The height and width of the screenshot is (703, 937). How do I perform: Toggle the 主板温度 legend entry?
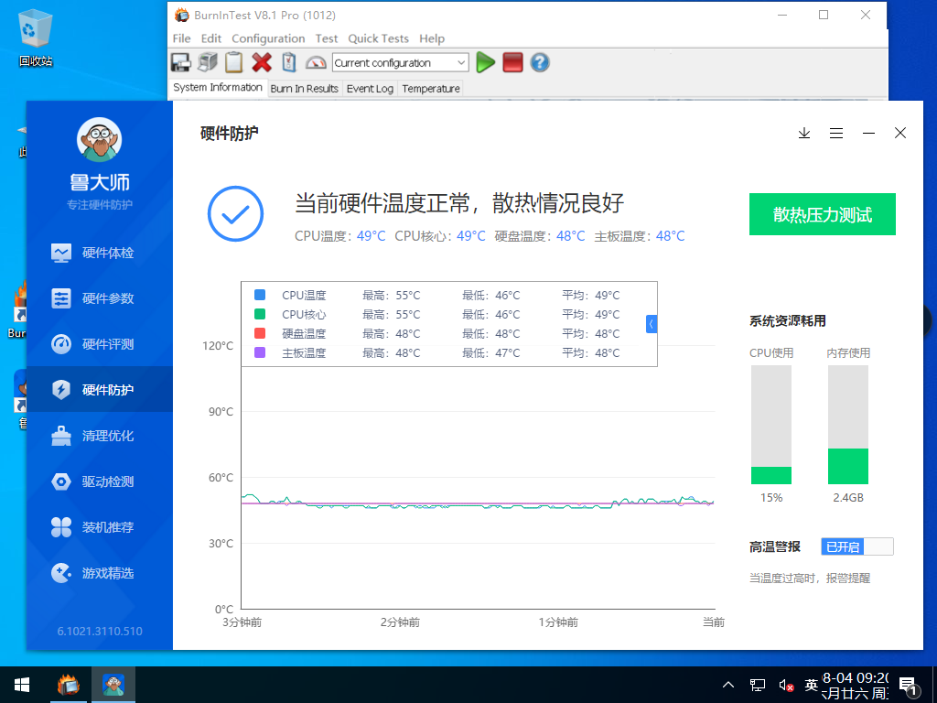tap(259, 352)
